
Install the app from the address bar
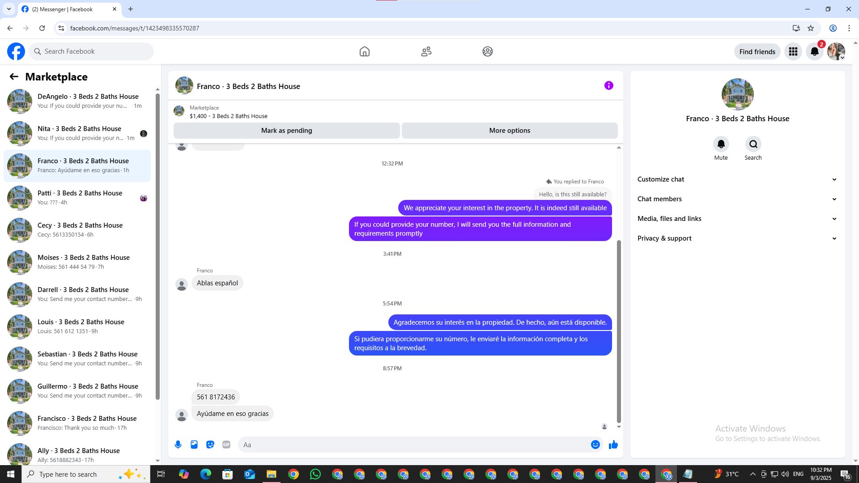(x=796, y=28)
